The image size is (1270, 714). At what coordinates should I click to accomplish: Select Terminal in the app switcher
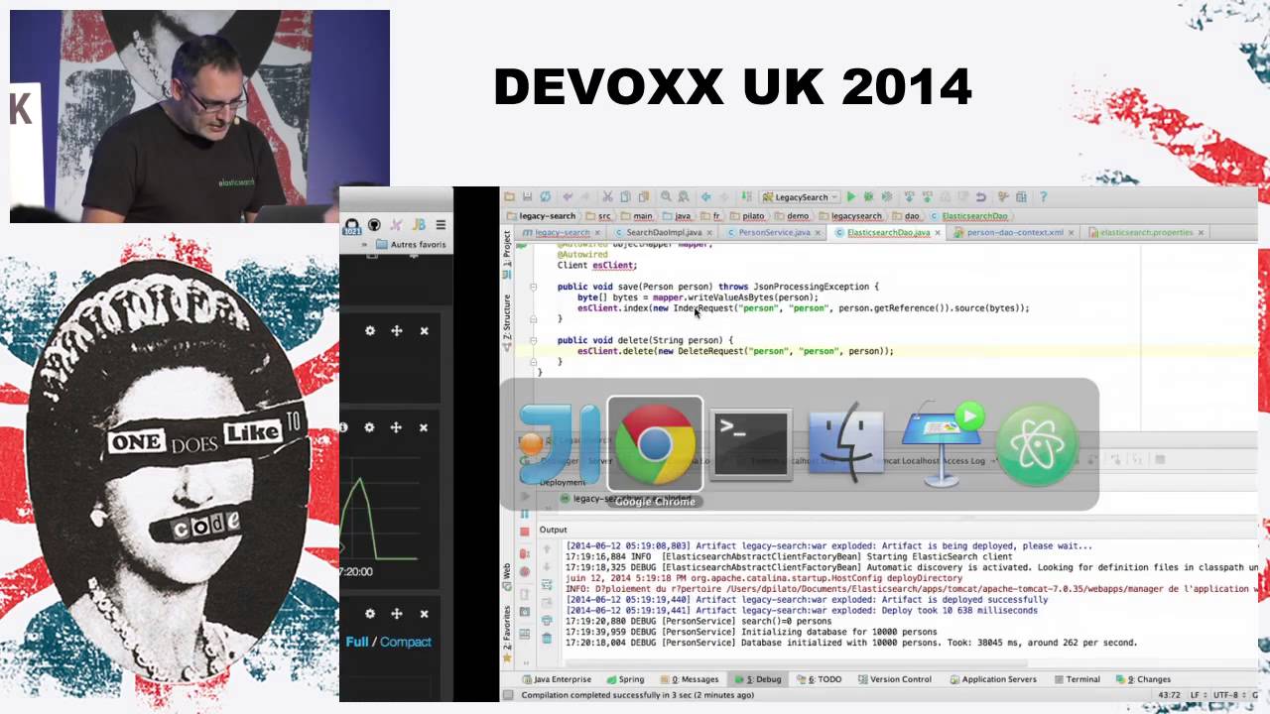click(x=751, y=443)
